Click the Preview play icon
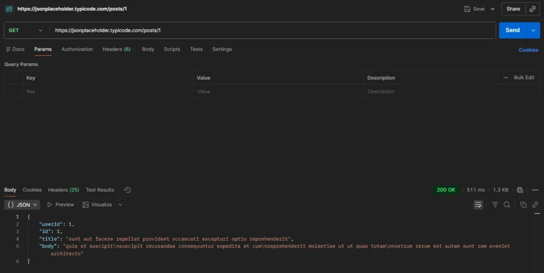Screen dimensions: 544x273 (49, 204)
